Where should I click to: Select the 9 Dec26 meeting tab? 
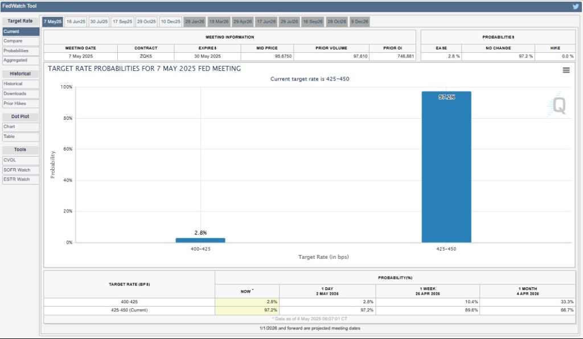(x=360, y=22)
